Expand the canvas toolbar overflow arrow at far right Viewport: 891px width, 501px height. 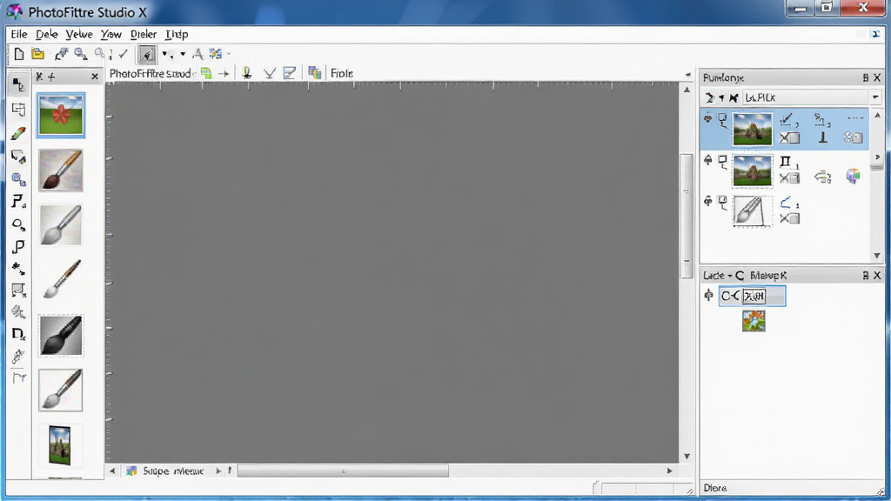[x=687, y=75]
